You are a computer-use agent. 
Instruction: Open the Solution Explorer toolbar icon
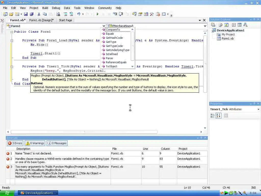pyautogui.click(x=134, y=14)
